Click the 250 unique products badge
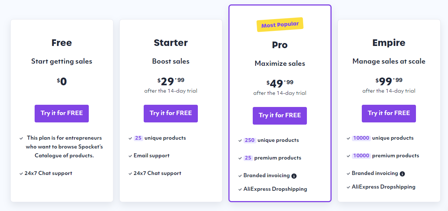Screen dimensions: 448x211 249,140
